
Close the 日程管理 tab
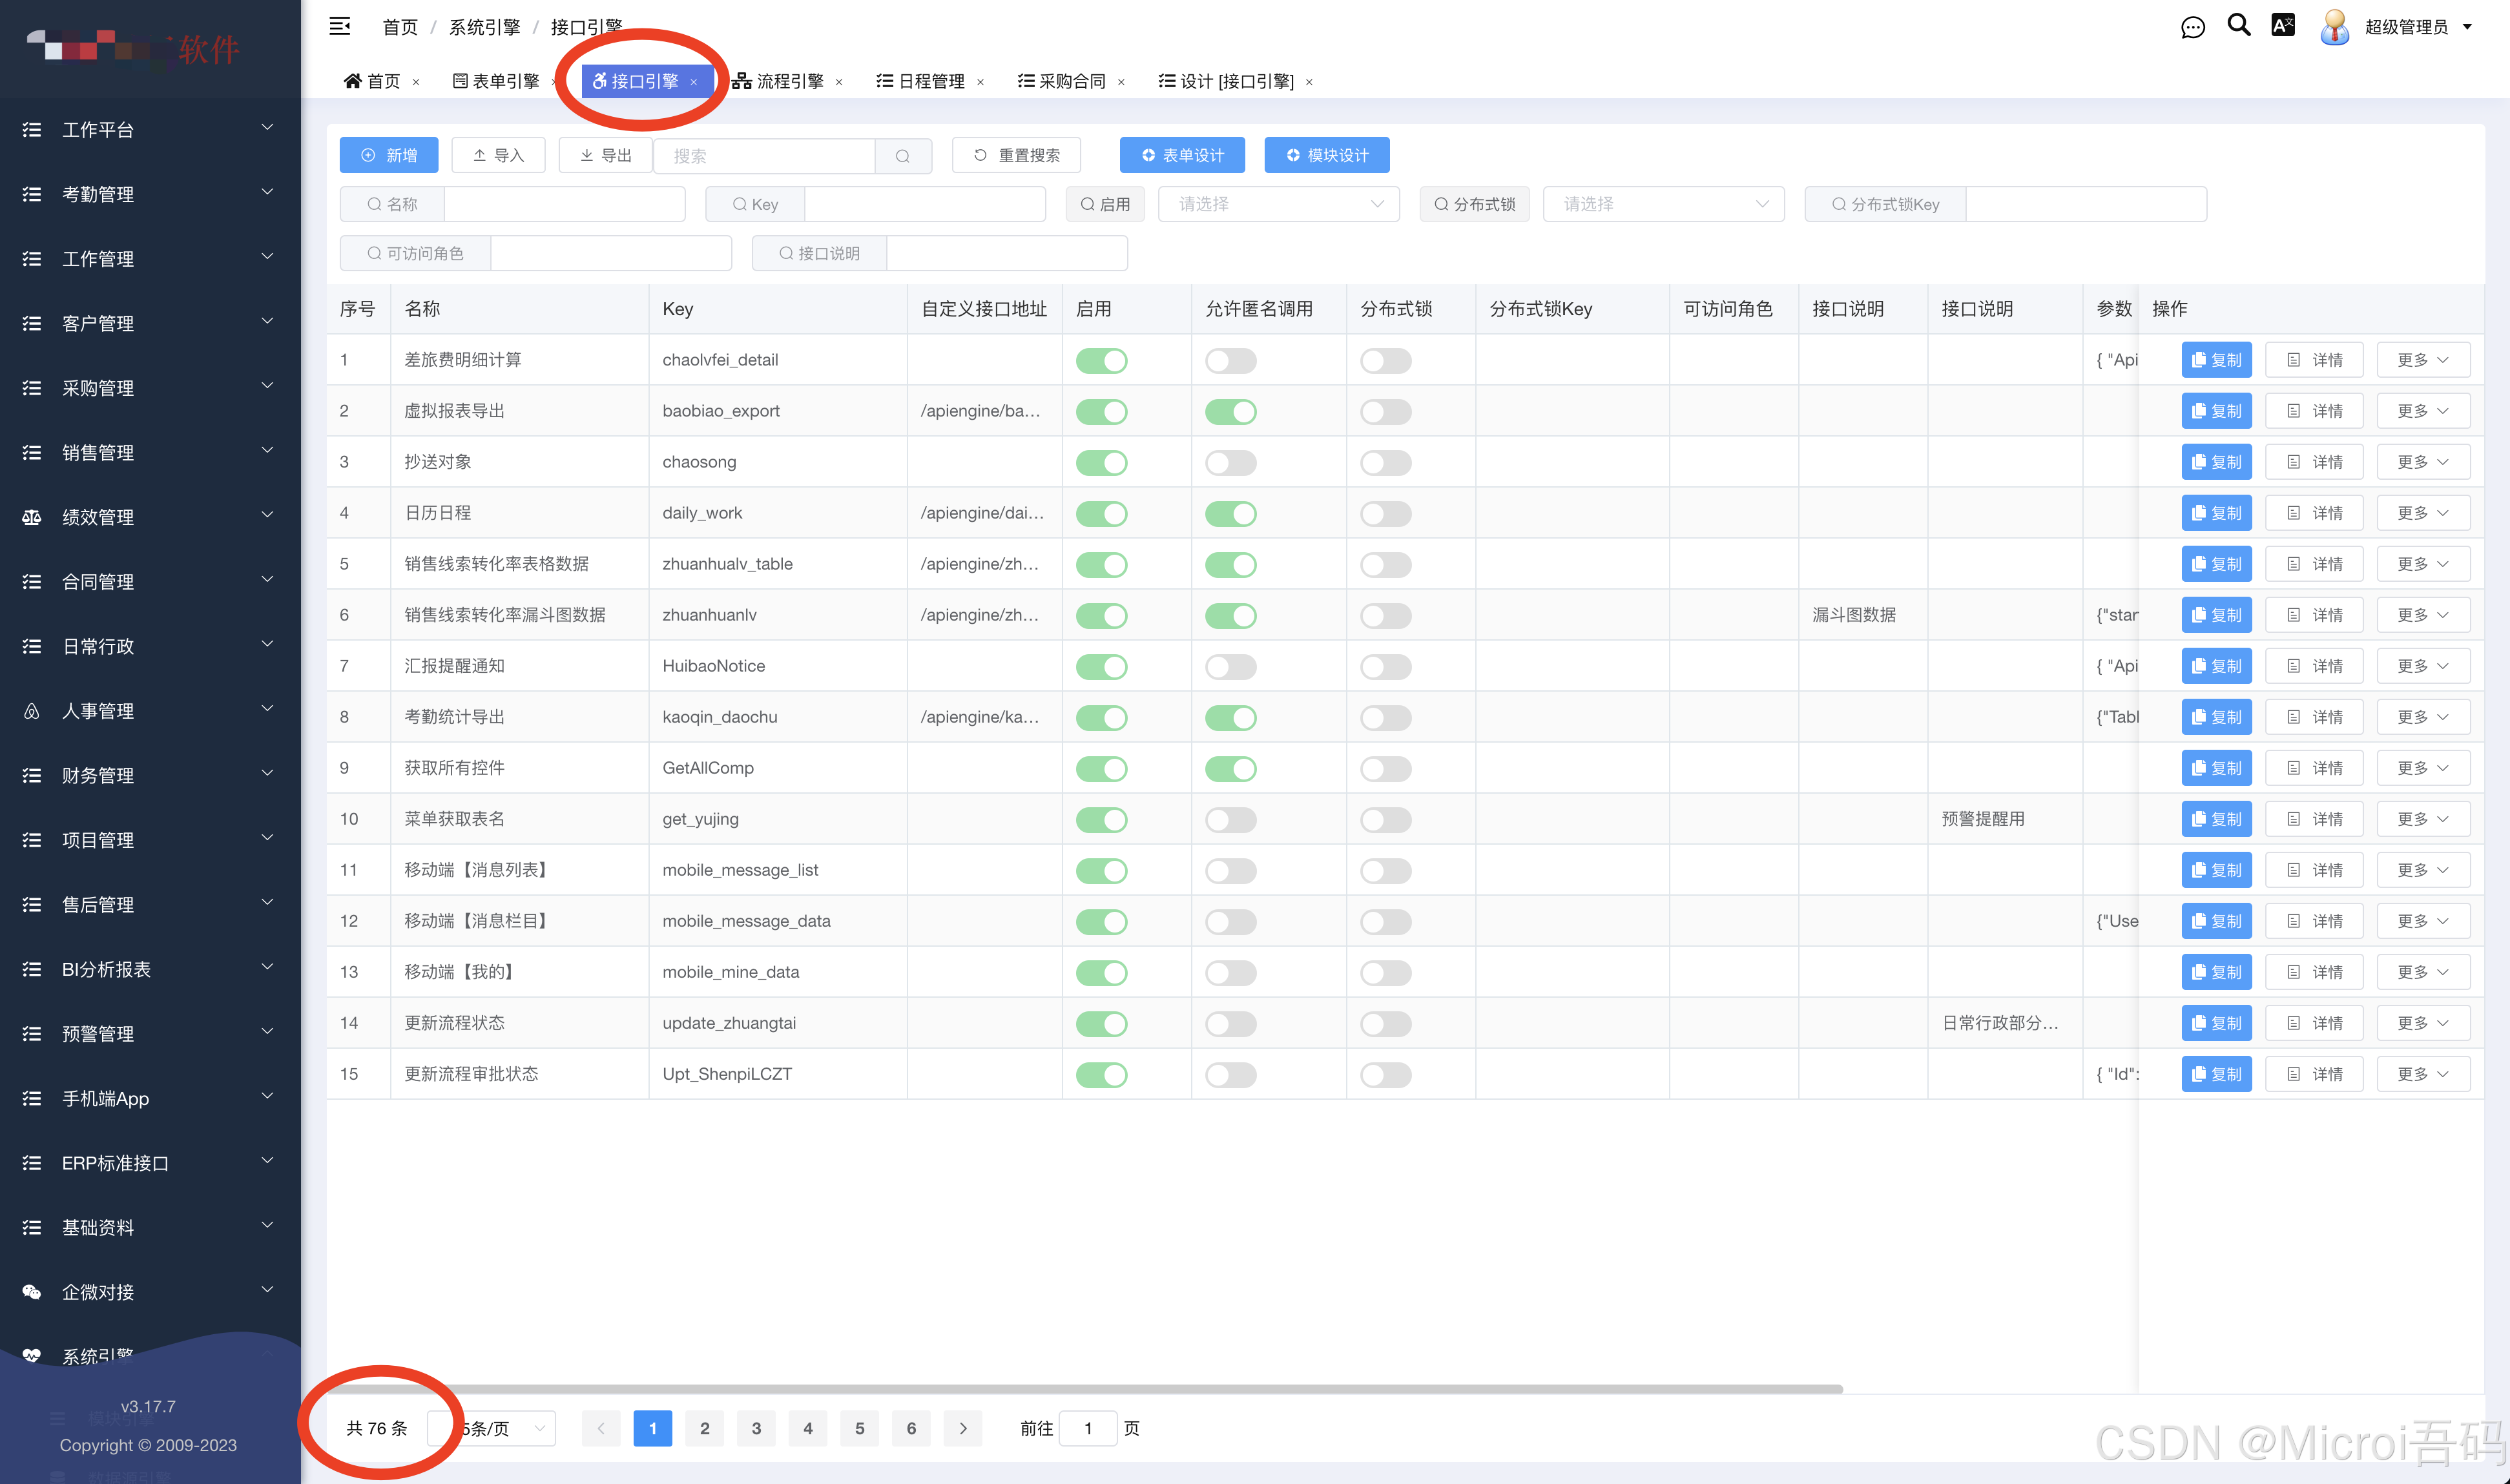980,82
